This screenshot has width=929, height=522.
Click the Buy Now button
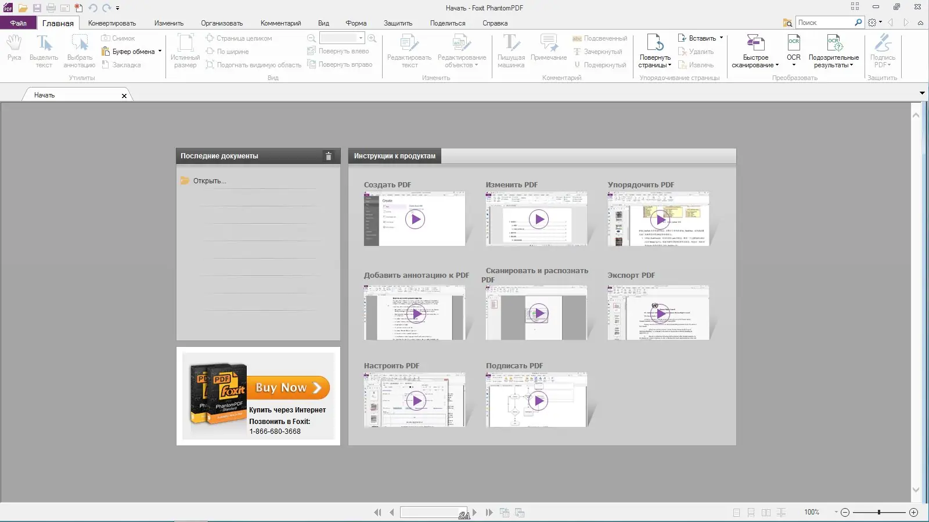(288, 387)
